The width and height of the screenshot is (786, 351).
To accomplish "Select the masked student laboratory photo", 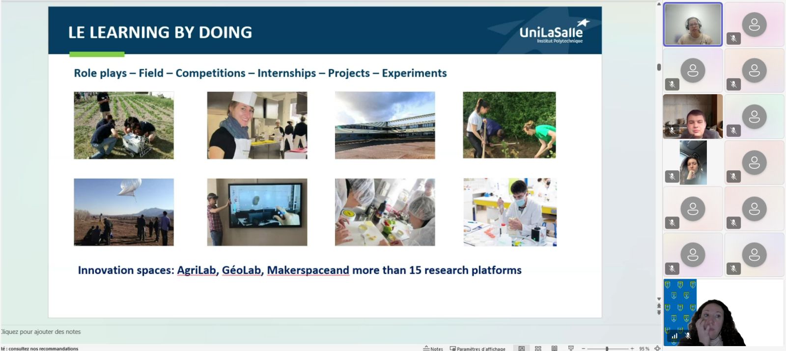I will (510, 212).
